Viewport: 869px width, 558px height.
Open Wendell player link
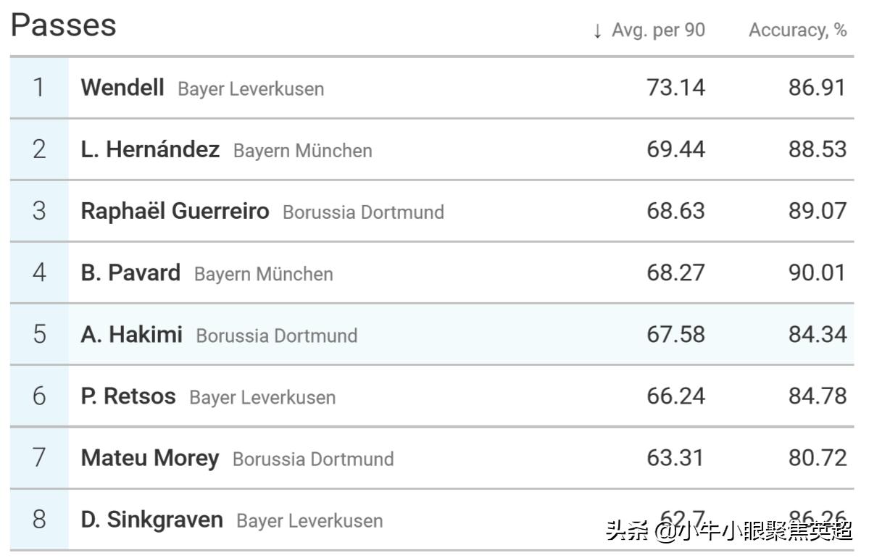click(122, 88)
